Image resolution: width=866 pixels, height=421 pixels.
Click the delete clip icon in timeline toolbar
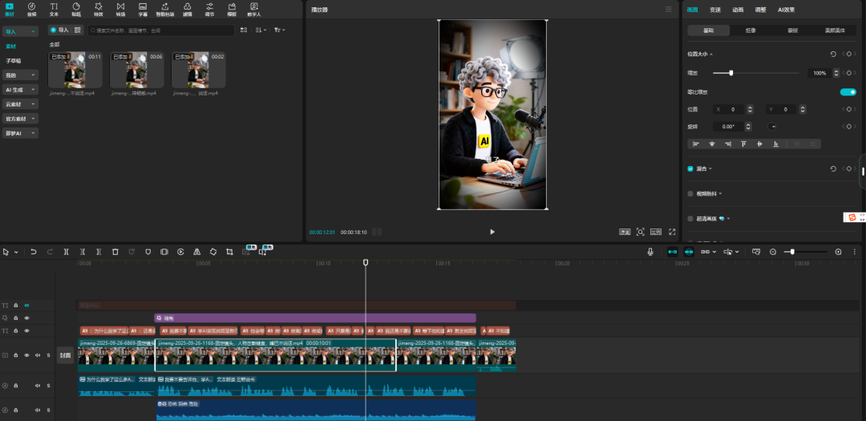(x=115, y=252)
